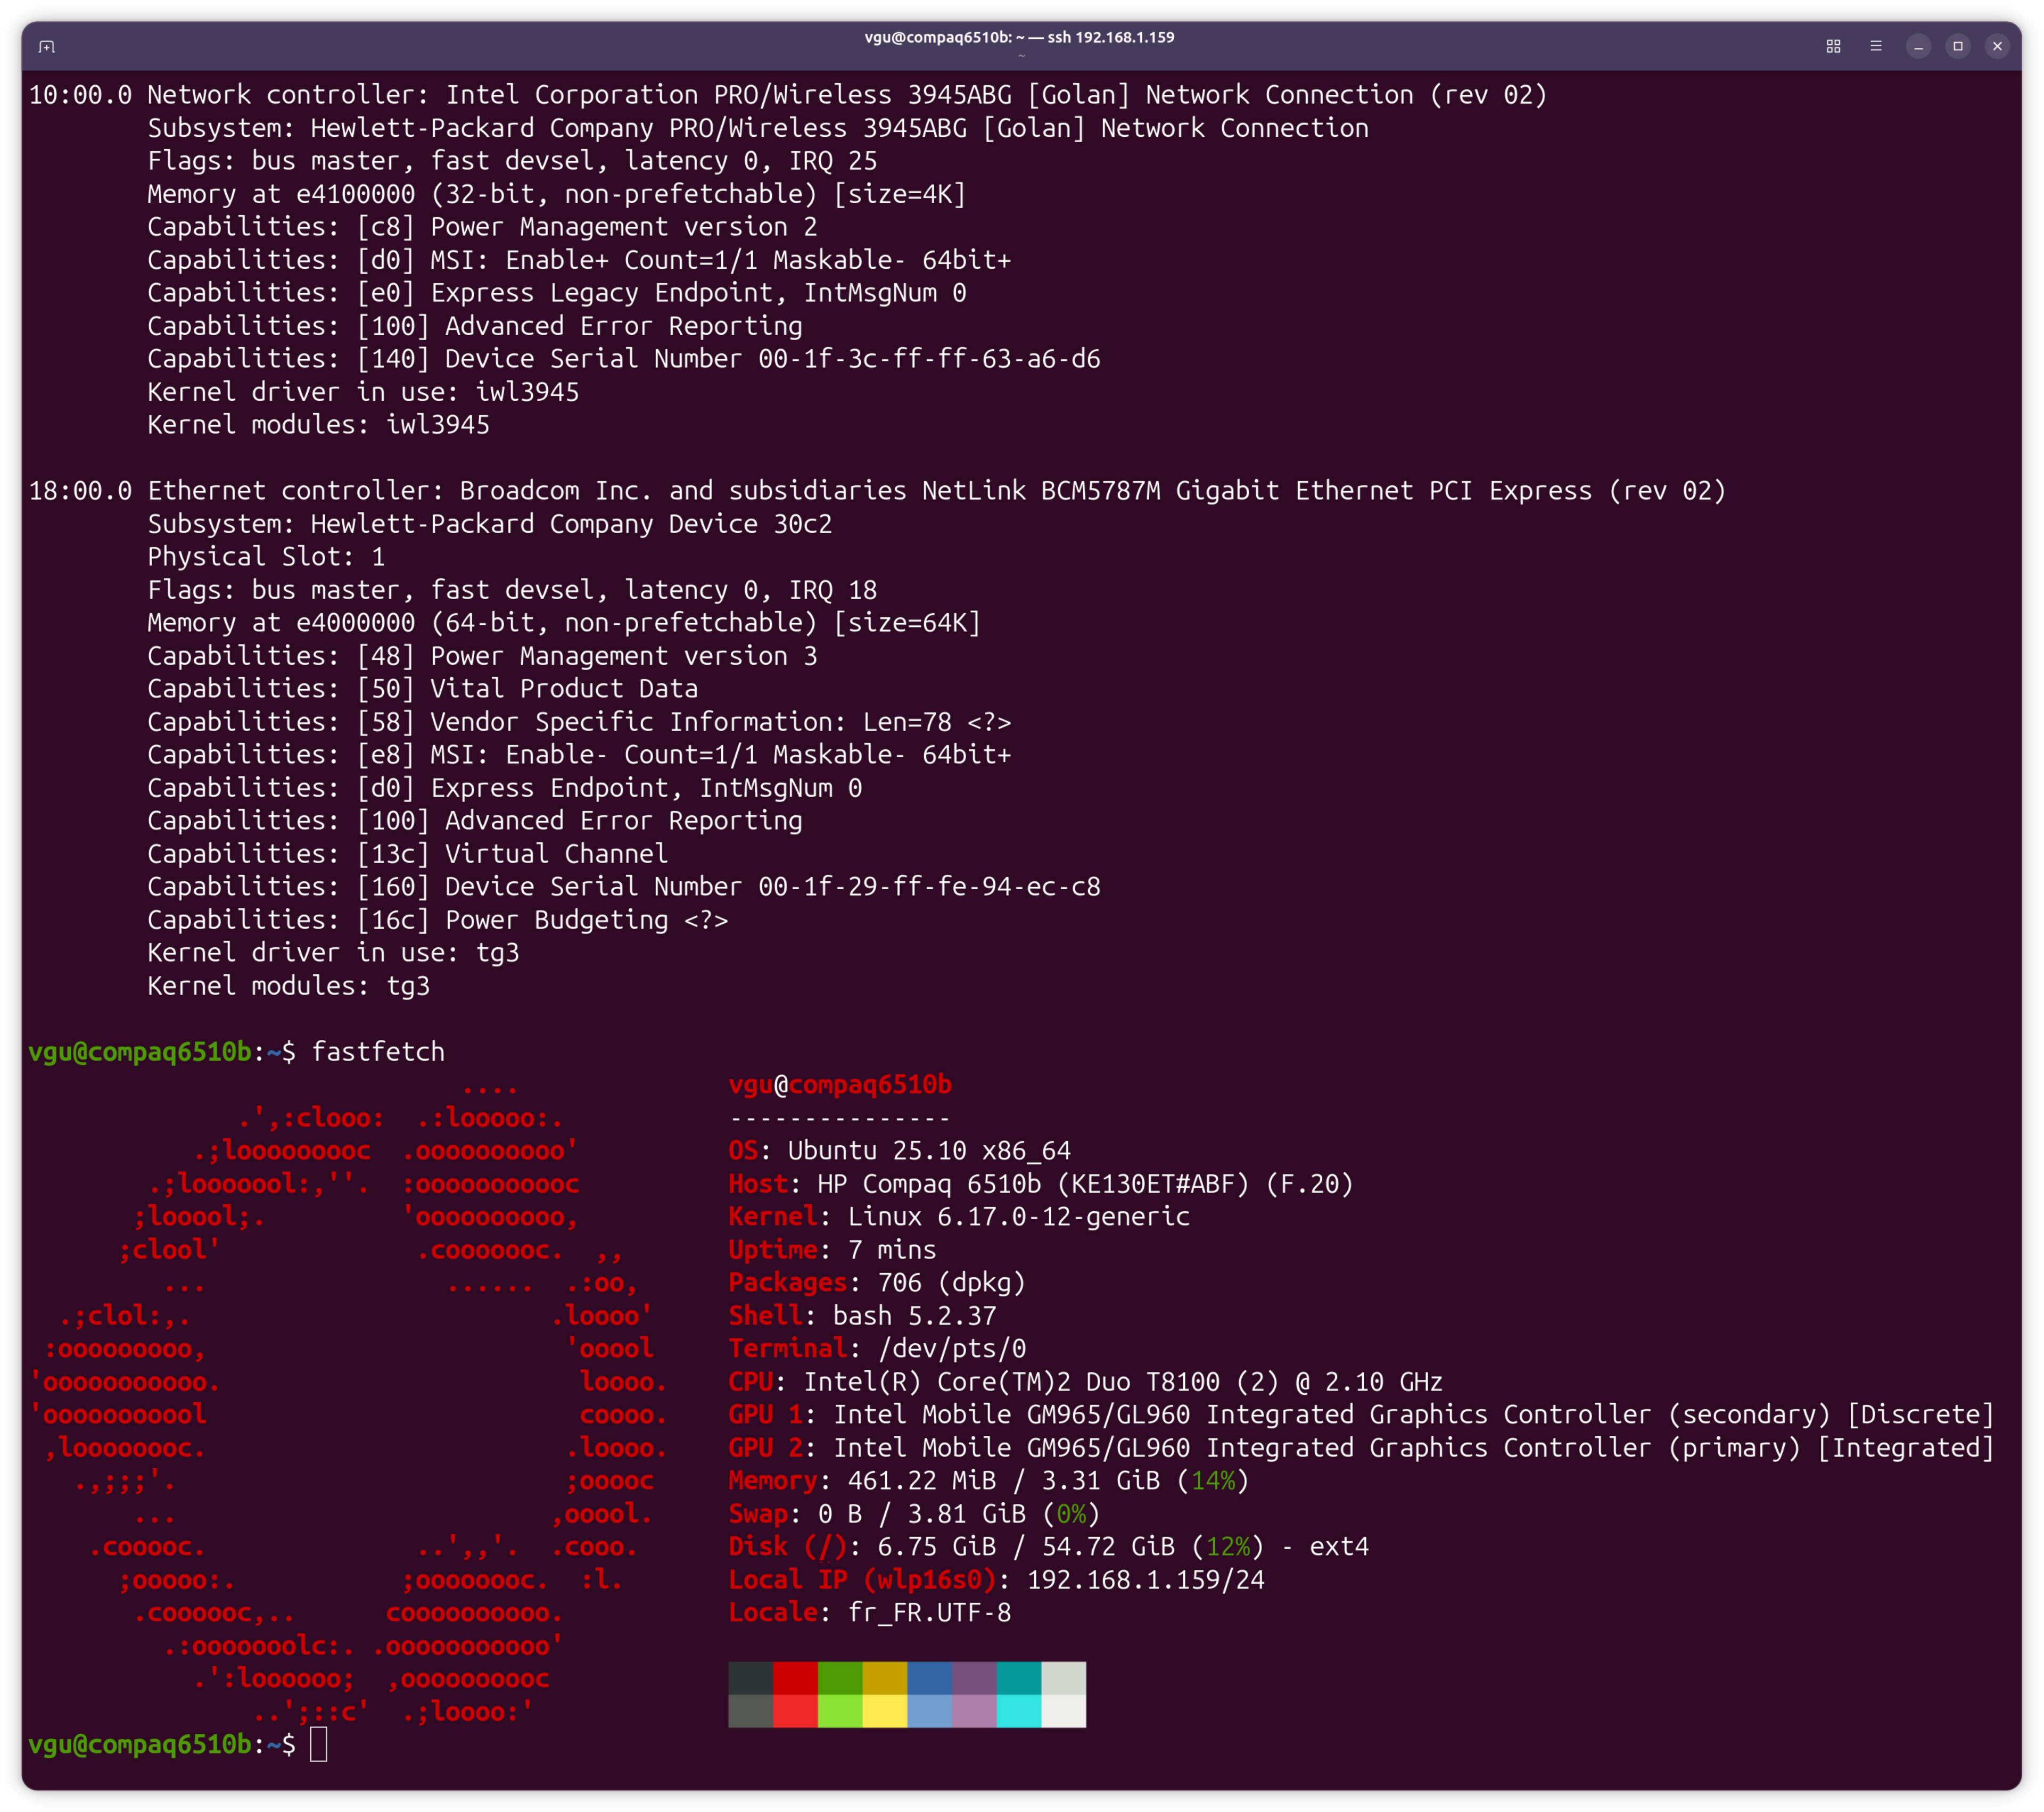Minimize the terminal window
Image resolution: width=2044 pixels, height=1812 pixels.
1918,46
